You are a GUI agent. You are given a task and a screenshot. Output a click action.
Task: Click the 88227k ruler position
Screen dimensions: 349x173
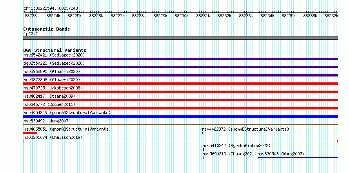click(118, 16)
